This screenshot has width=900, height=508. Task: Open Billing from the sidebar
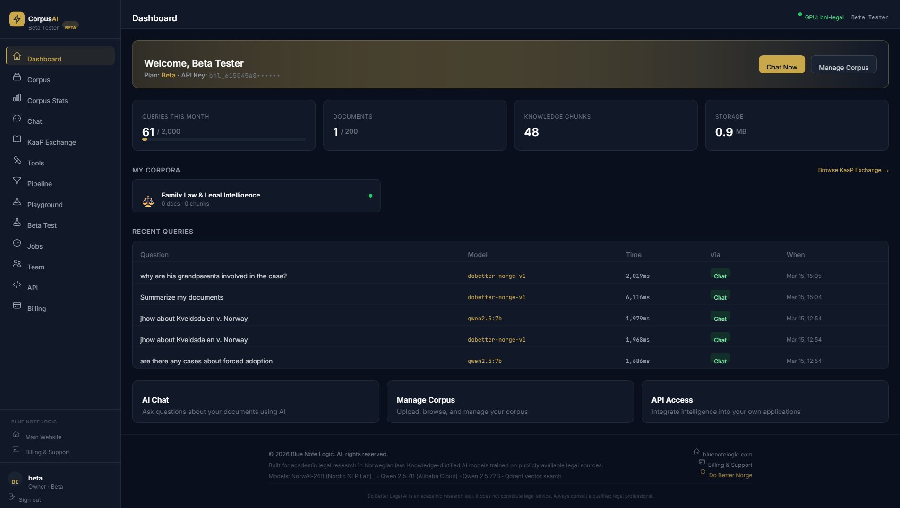(35, 308)
